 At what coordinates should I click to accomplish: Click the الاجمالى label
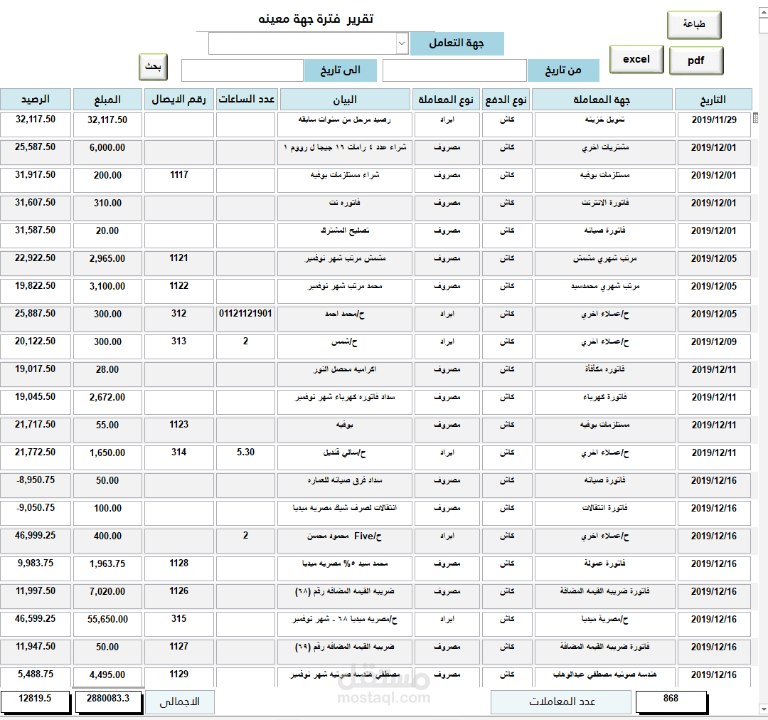(x=179, y=702)
